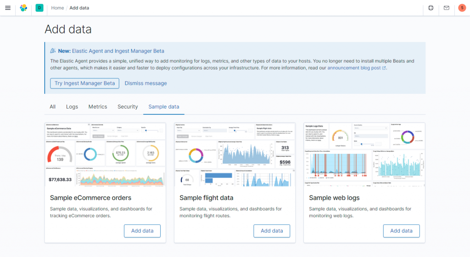The height and width of the screenshot is (257, 470).
Task: Click the Elastic Agent announcement icon
Action: click(x=53, y=51)
